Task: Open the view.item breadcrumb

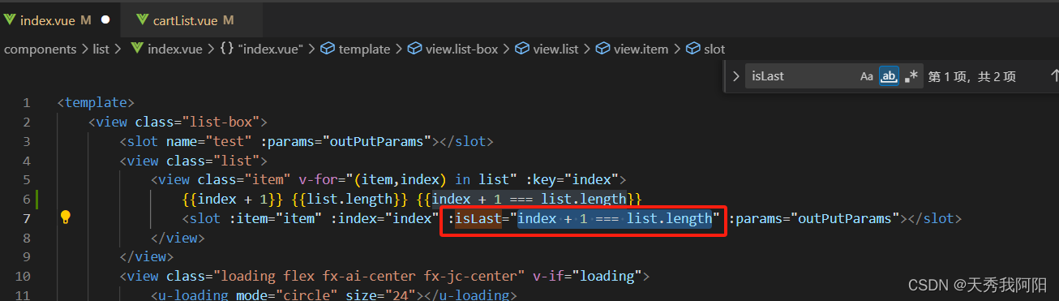Action: point(641,49)
